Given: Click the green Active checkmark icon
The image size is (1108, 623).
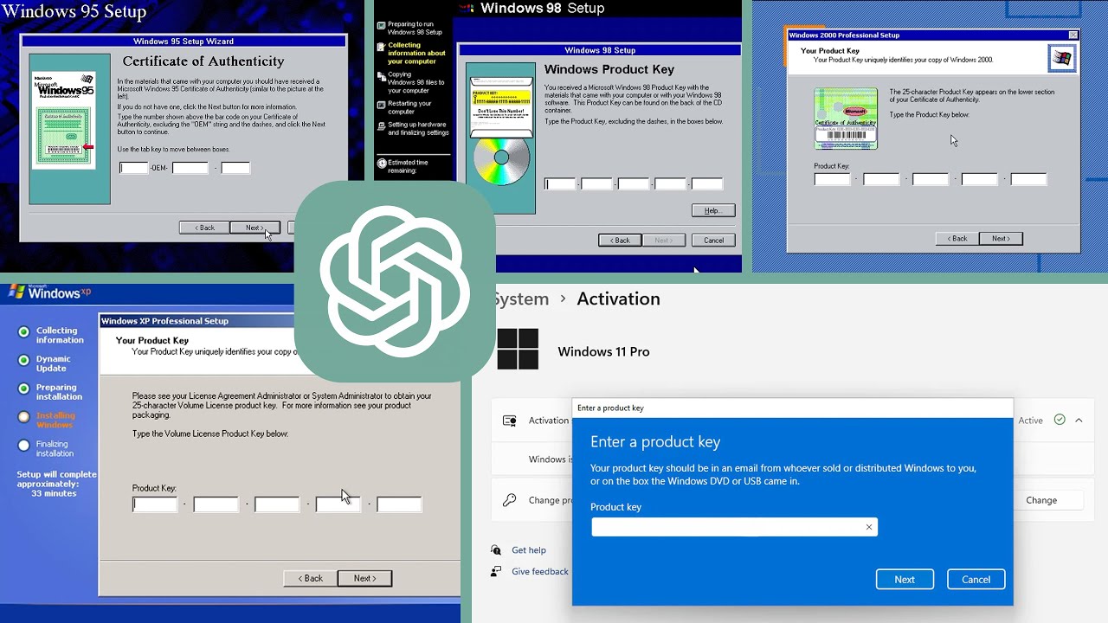Looking at the screenshot, I should click(x=1060, y=420).
